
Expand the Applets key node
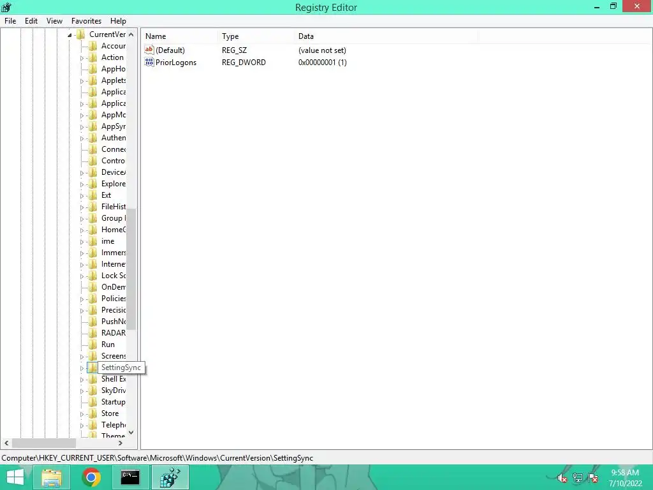(x=82, y=81)
